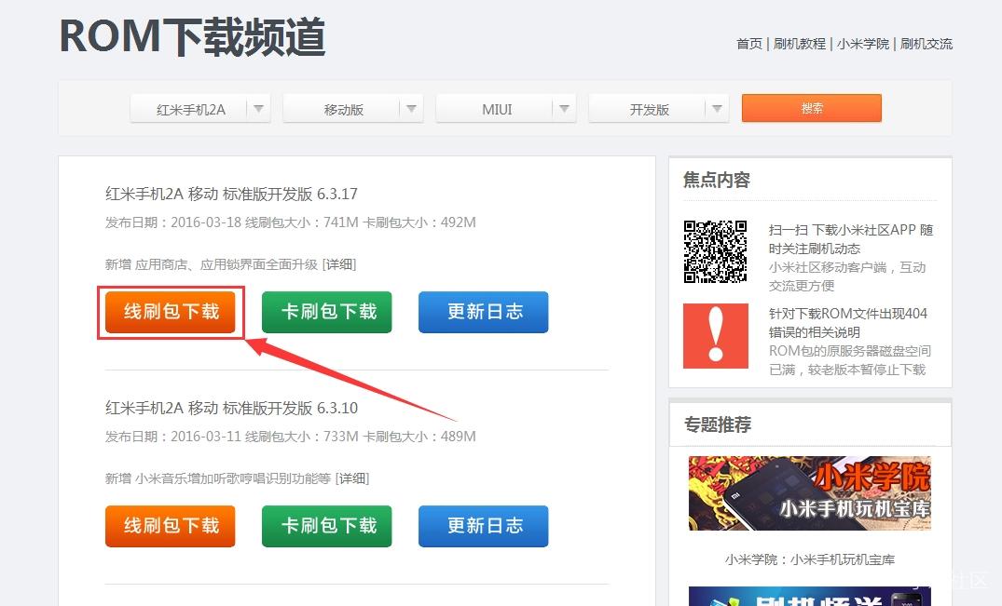Download 线刷包 for version 6.3.10
This screenshot has height=606, width=1002.
click(x=170, y=526)
